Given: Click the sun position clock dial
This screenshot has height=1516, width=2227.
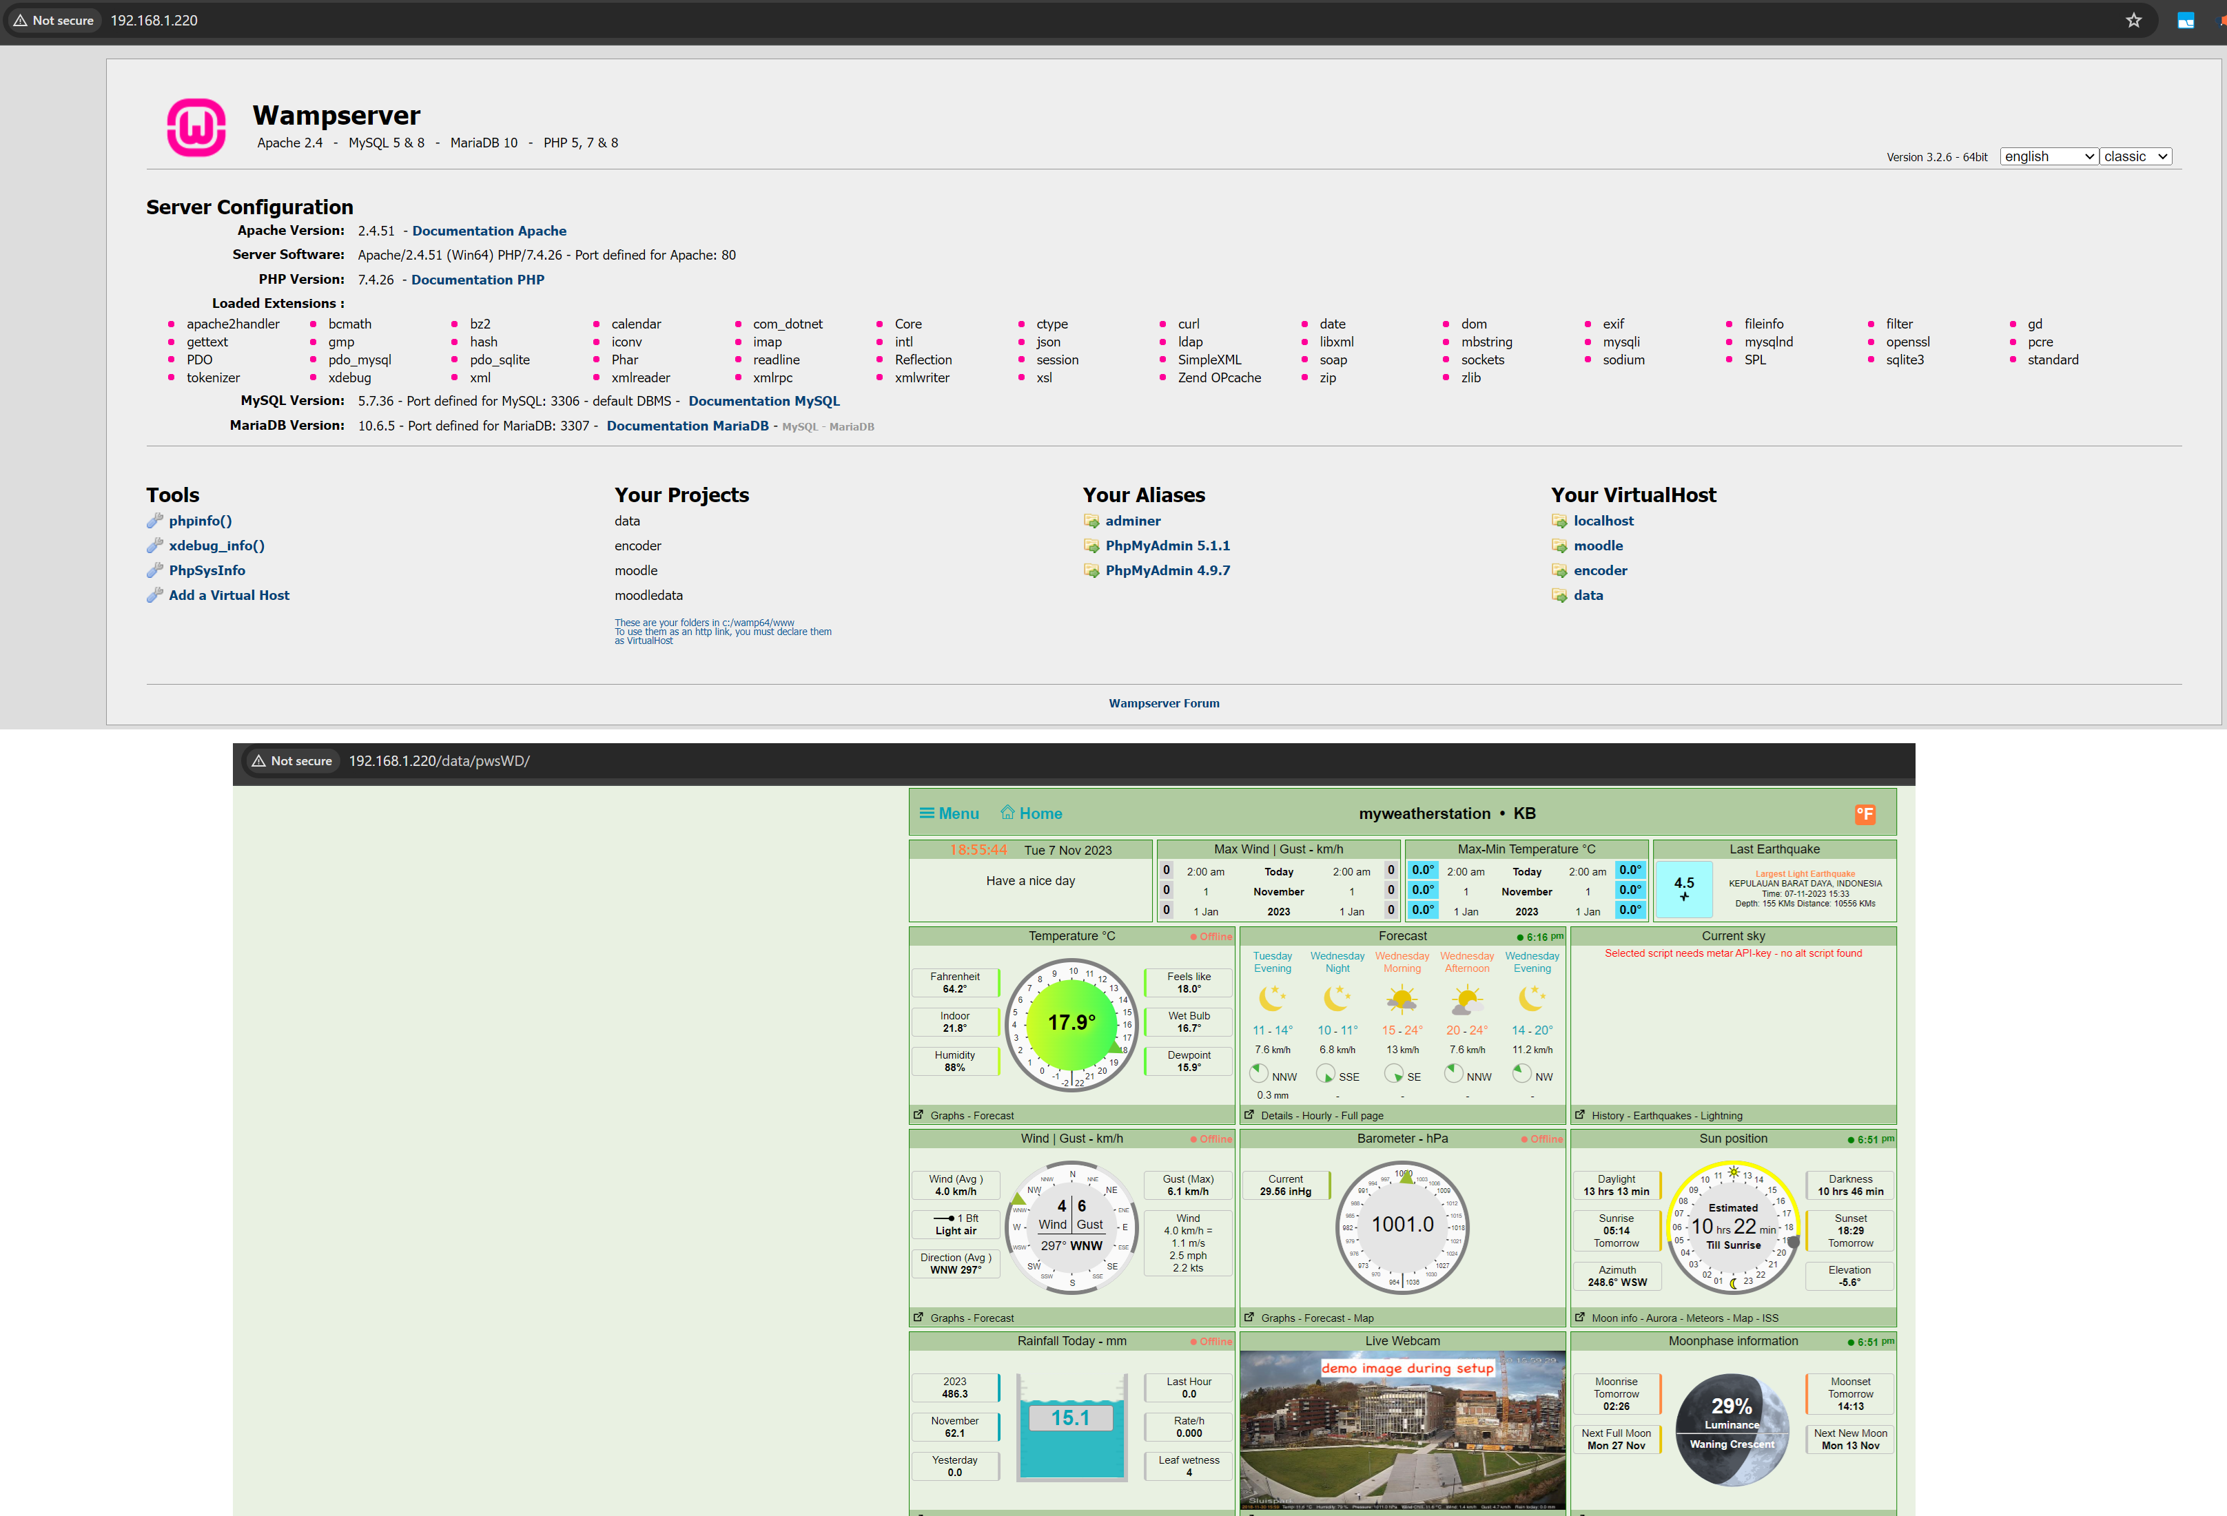Looking at the screenshot, I should coord(1732,1227).
